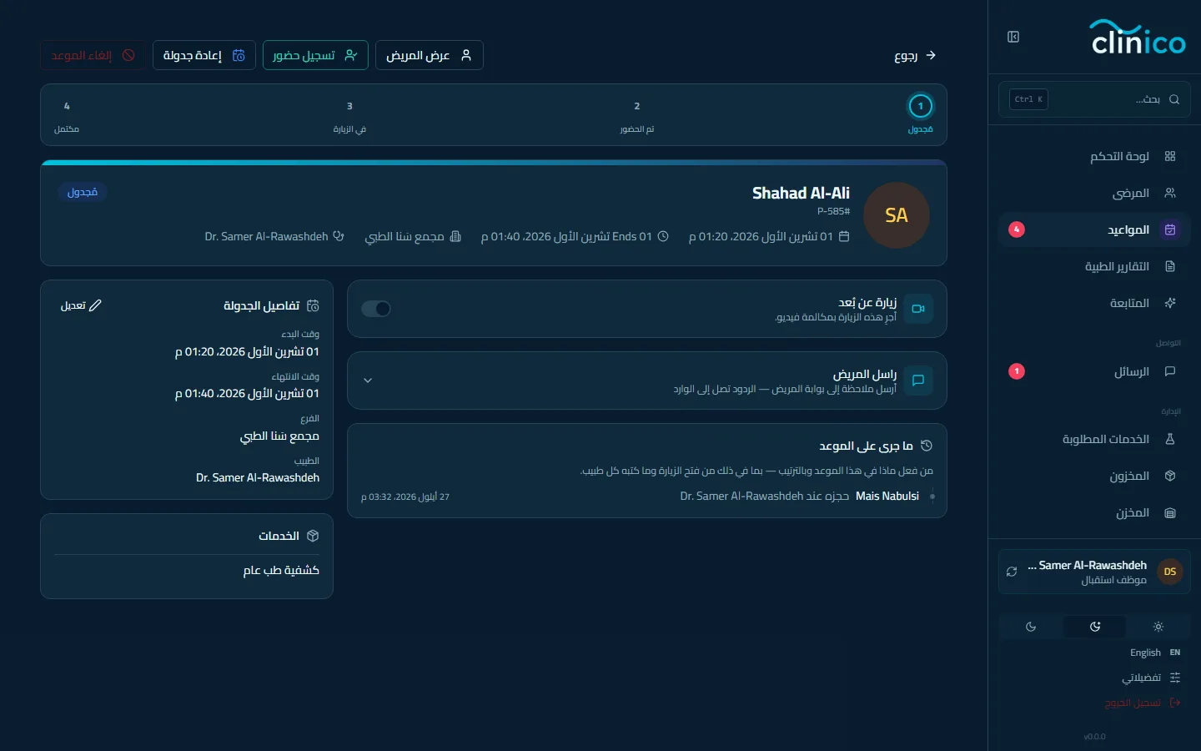Click the dashboard grid icon (لوحة التحكم)
This screenshot has width=1201, height=751.
click(1170, 156)
